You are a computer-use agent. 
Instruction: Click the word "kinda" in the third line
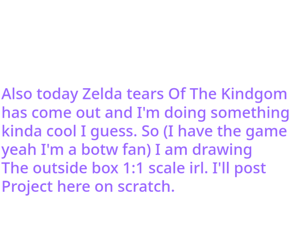(22, 131)
